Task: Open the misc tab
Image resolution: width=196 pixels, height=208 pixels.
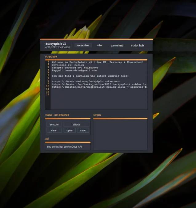Action: (x=99, y=45)
